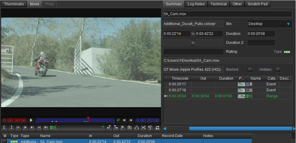Click the 远景 marker thumbnail
The width and height of the screenshot is (296, 143).
point(241,84)
